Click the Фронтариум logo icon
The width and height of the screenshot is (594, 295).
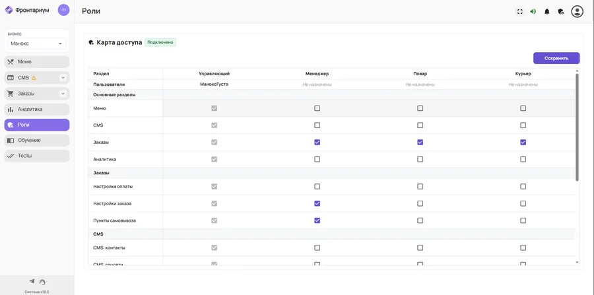coord(9,10)
